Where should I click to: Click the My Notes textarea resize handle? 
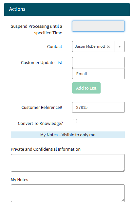(123, 200)
